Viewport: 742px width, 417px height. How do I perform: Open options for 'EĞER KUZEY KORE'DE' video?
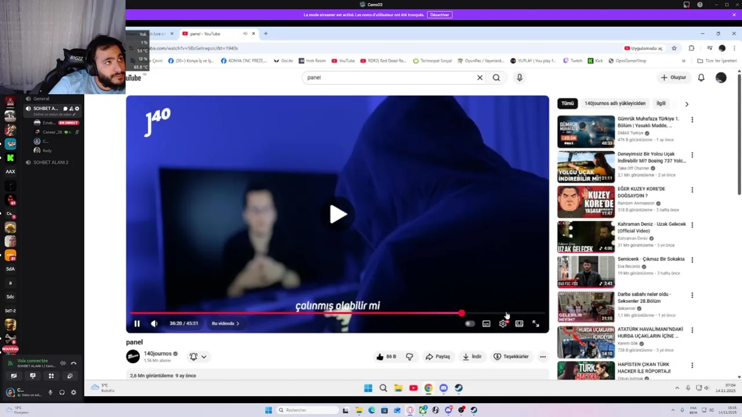pyautogui.click(x=692, y=190)
